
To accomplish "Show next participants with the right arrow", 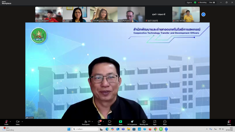I will (203, 14).
